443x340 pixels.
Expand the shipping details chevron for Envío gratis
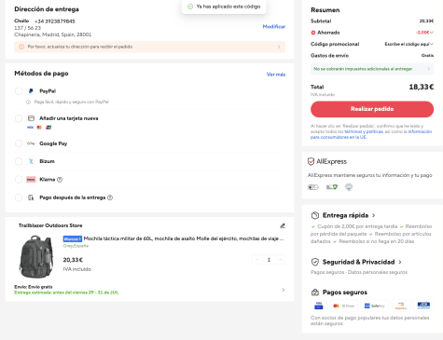(283, 290)
